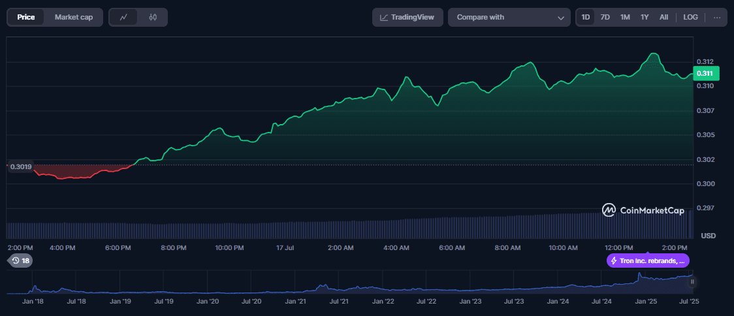Select the Price tab

point(26,18)
